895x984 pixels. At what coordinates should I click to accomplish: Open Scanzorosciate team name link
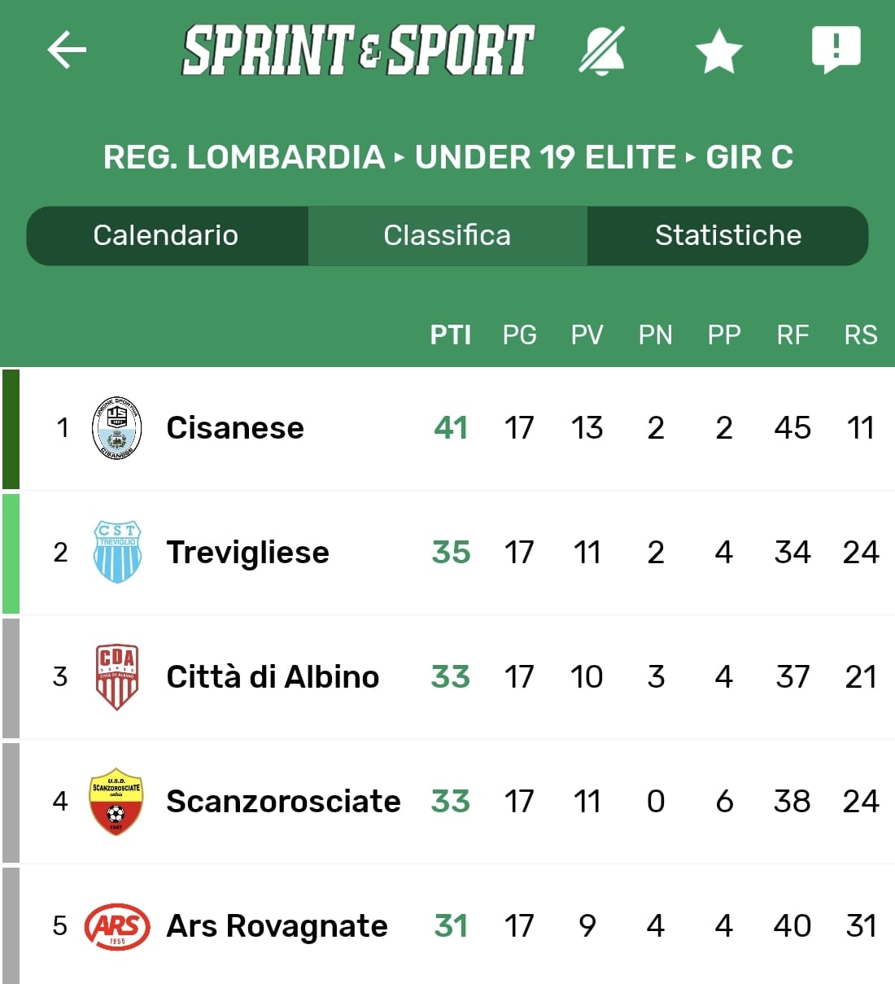click(x=283, y=802)
